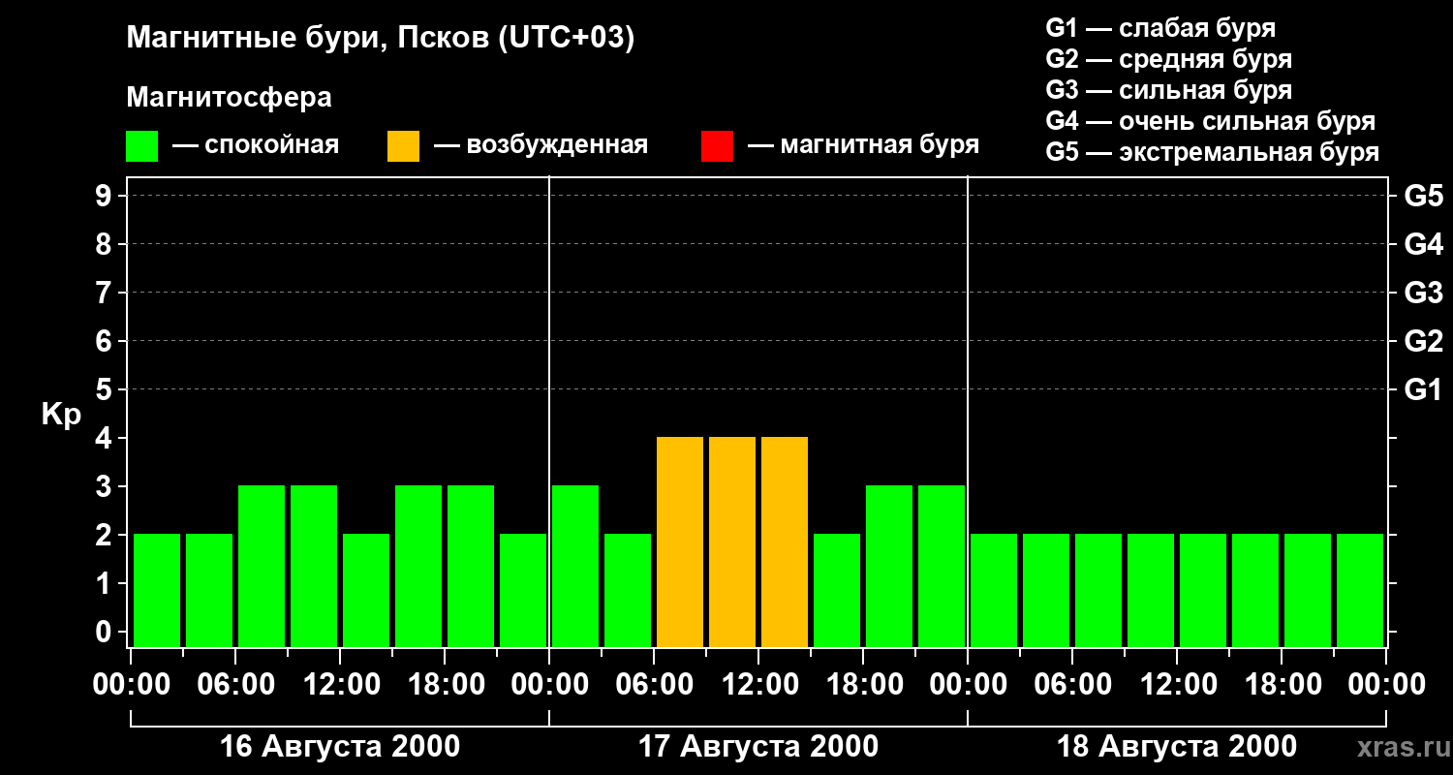The height and width of the screenshot is (775, 1453).
Task: Click the G5 tick label on the right axis
Action: click(1424, 196)
